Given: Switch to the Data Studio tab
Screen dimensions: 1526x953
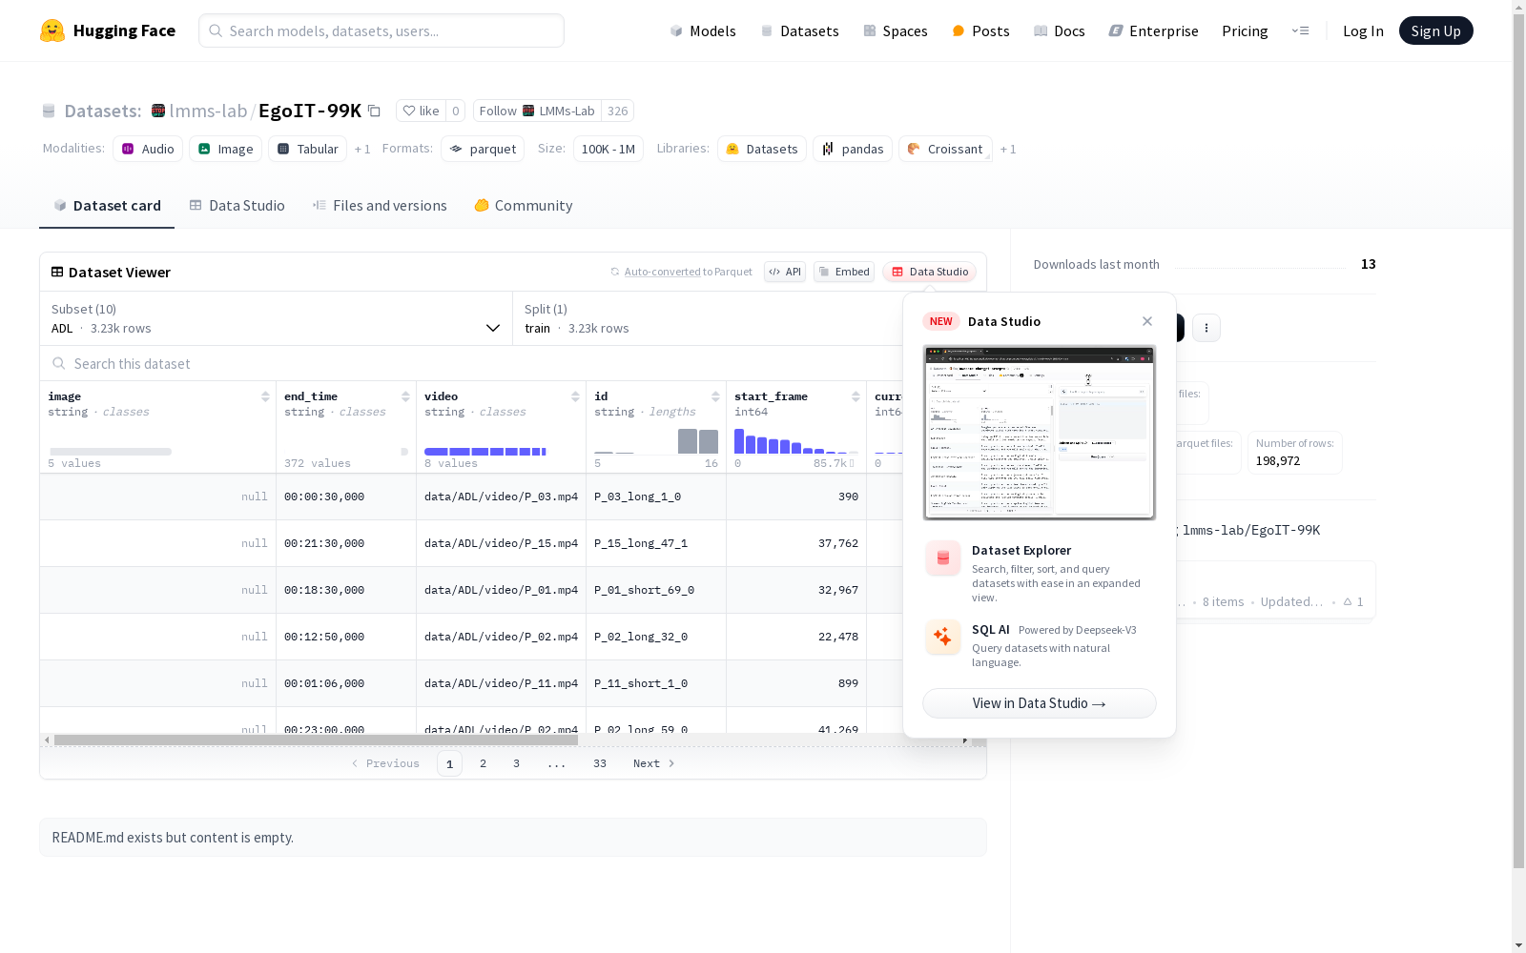Looking at the screenshot, I should point(237,206).
